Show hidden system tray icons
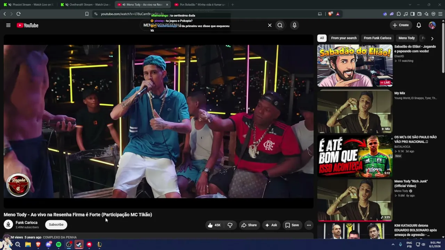445x250 pixels. (x=393, y=244)
